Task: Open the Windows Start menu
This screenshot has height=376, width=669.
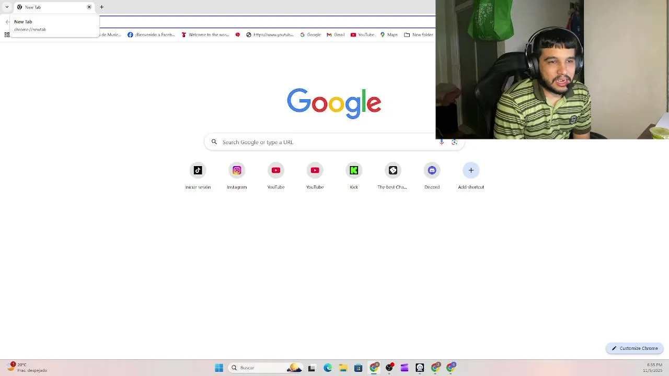Action: [x=219, y=368]
